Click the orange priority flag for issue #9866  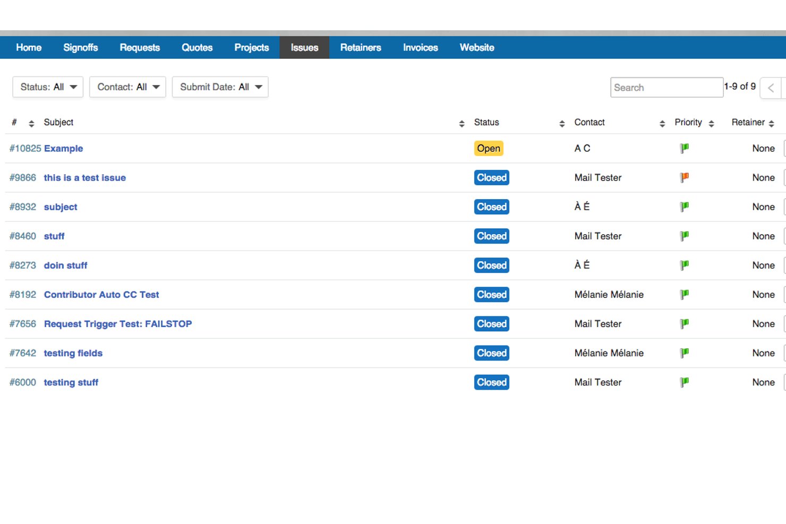[x=685, y=177]
